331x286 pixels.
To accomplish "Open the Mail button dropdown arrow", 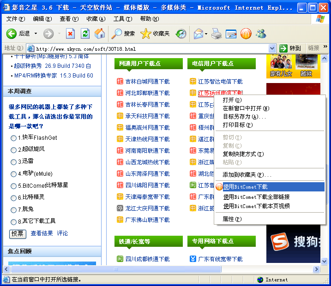I will coord(206,33).
